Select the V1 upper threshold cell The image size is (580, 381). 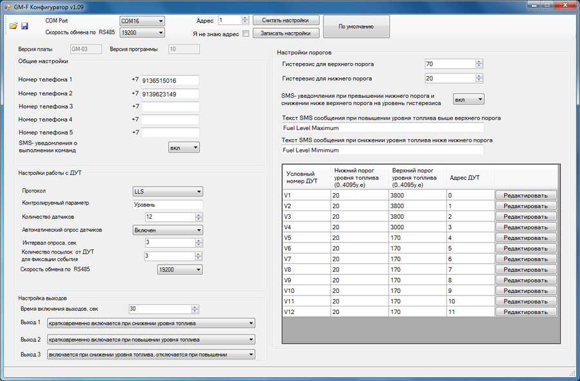417,195
